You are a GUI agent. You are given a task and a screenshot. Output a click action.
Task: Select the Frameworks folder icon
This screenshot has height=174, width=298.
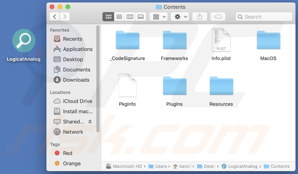[175, 40]
